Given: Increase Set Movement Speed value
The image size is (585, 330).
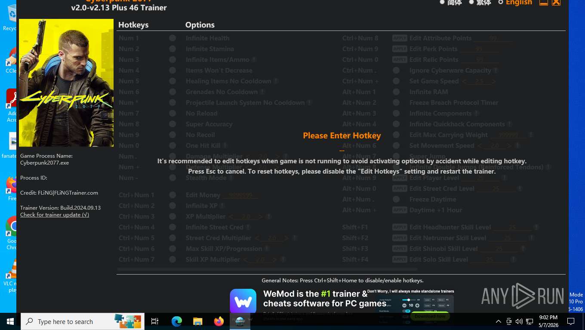Looking at the screenshot, I should pos(508,146).
